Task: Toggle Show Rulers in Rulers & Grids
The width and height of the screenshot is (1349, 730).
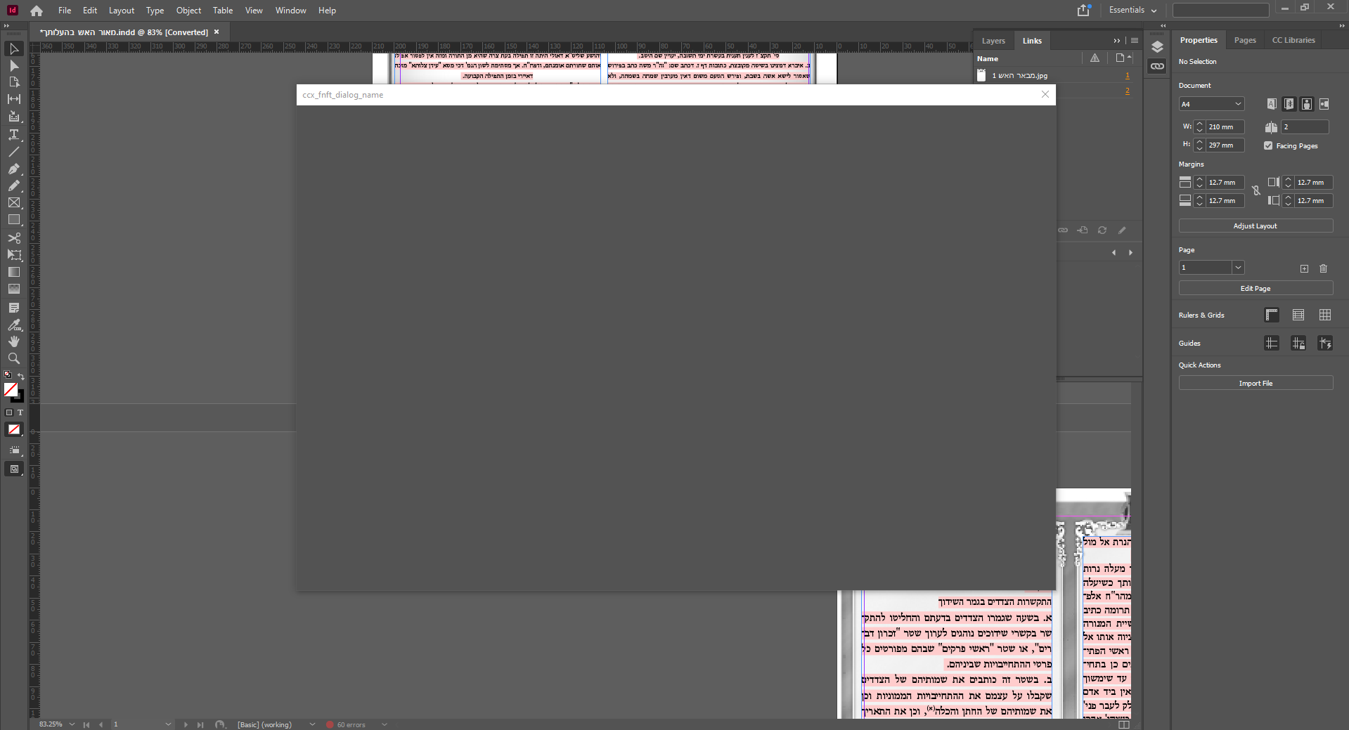Action: pyautogui.click(x=1272, y=315)
